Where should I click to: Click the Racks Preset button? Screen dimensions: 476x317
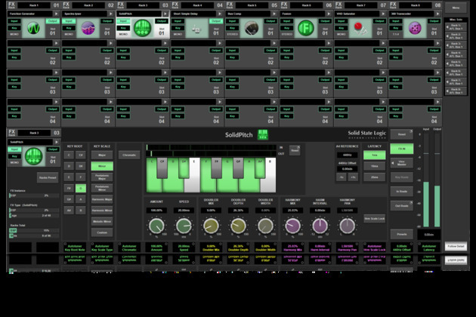[x=48, y=177]
